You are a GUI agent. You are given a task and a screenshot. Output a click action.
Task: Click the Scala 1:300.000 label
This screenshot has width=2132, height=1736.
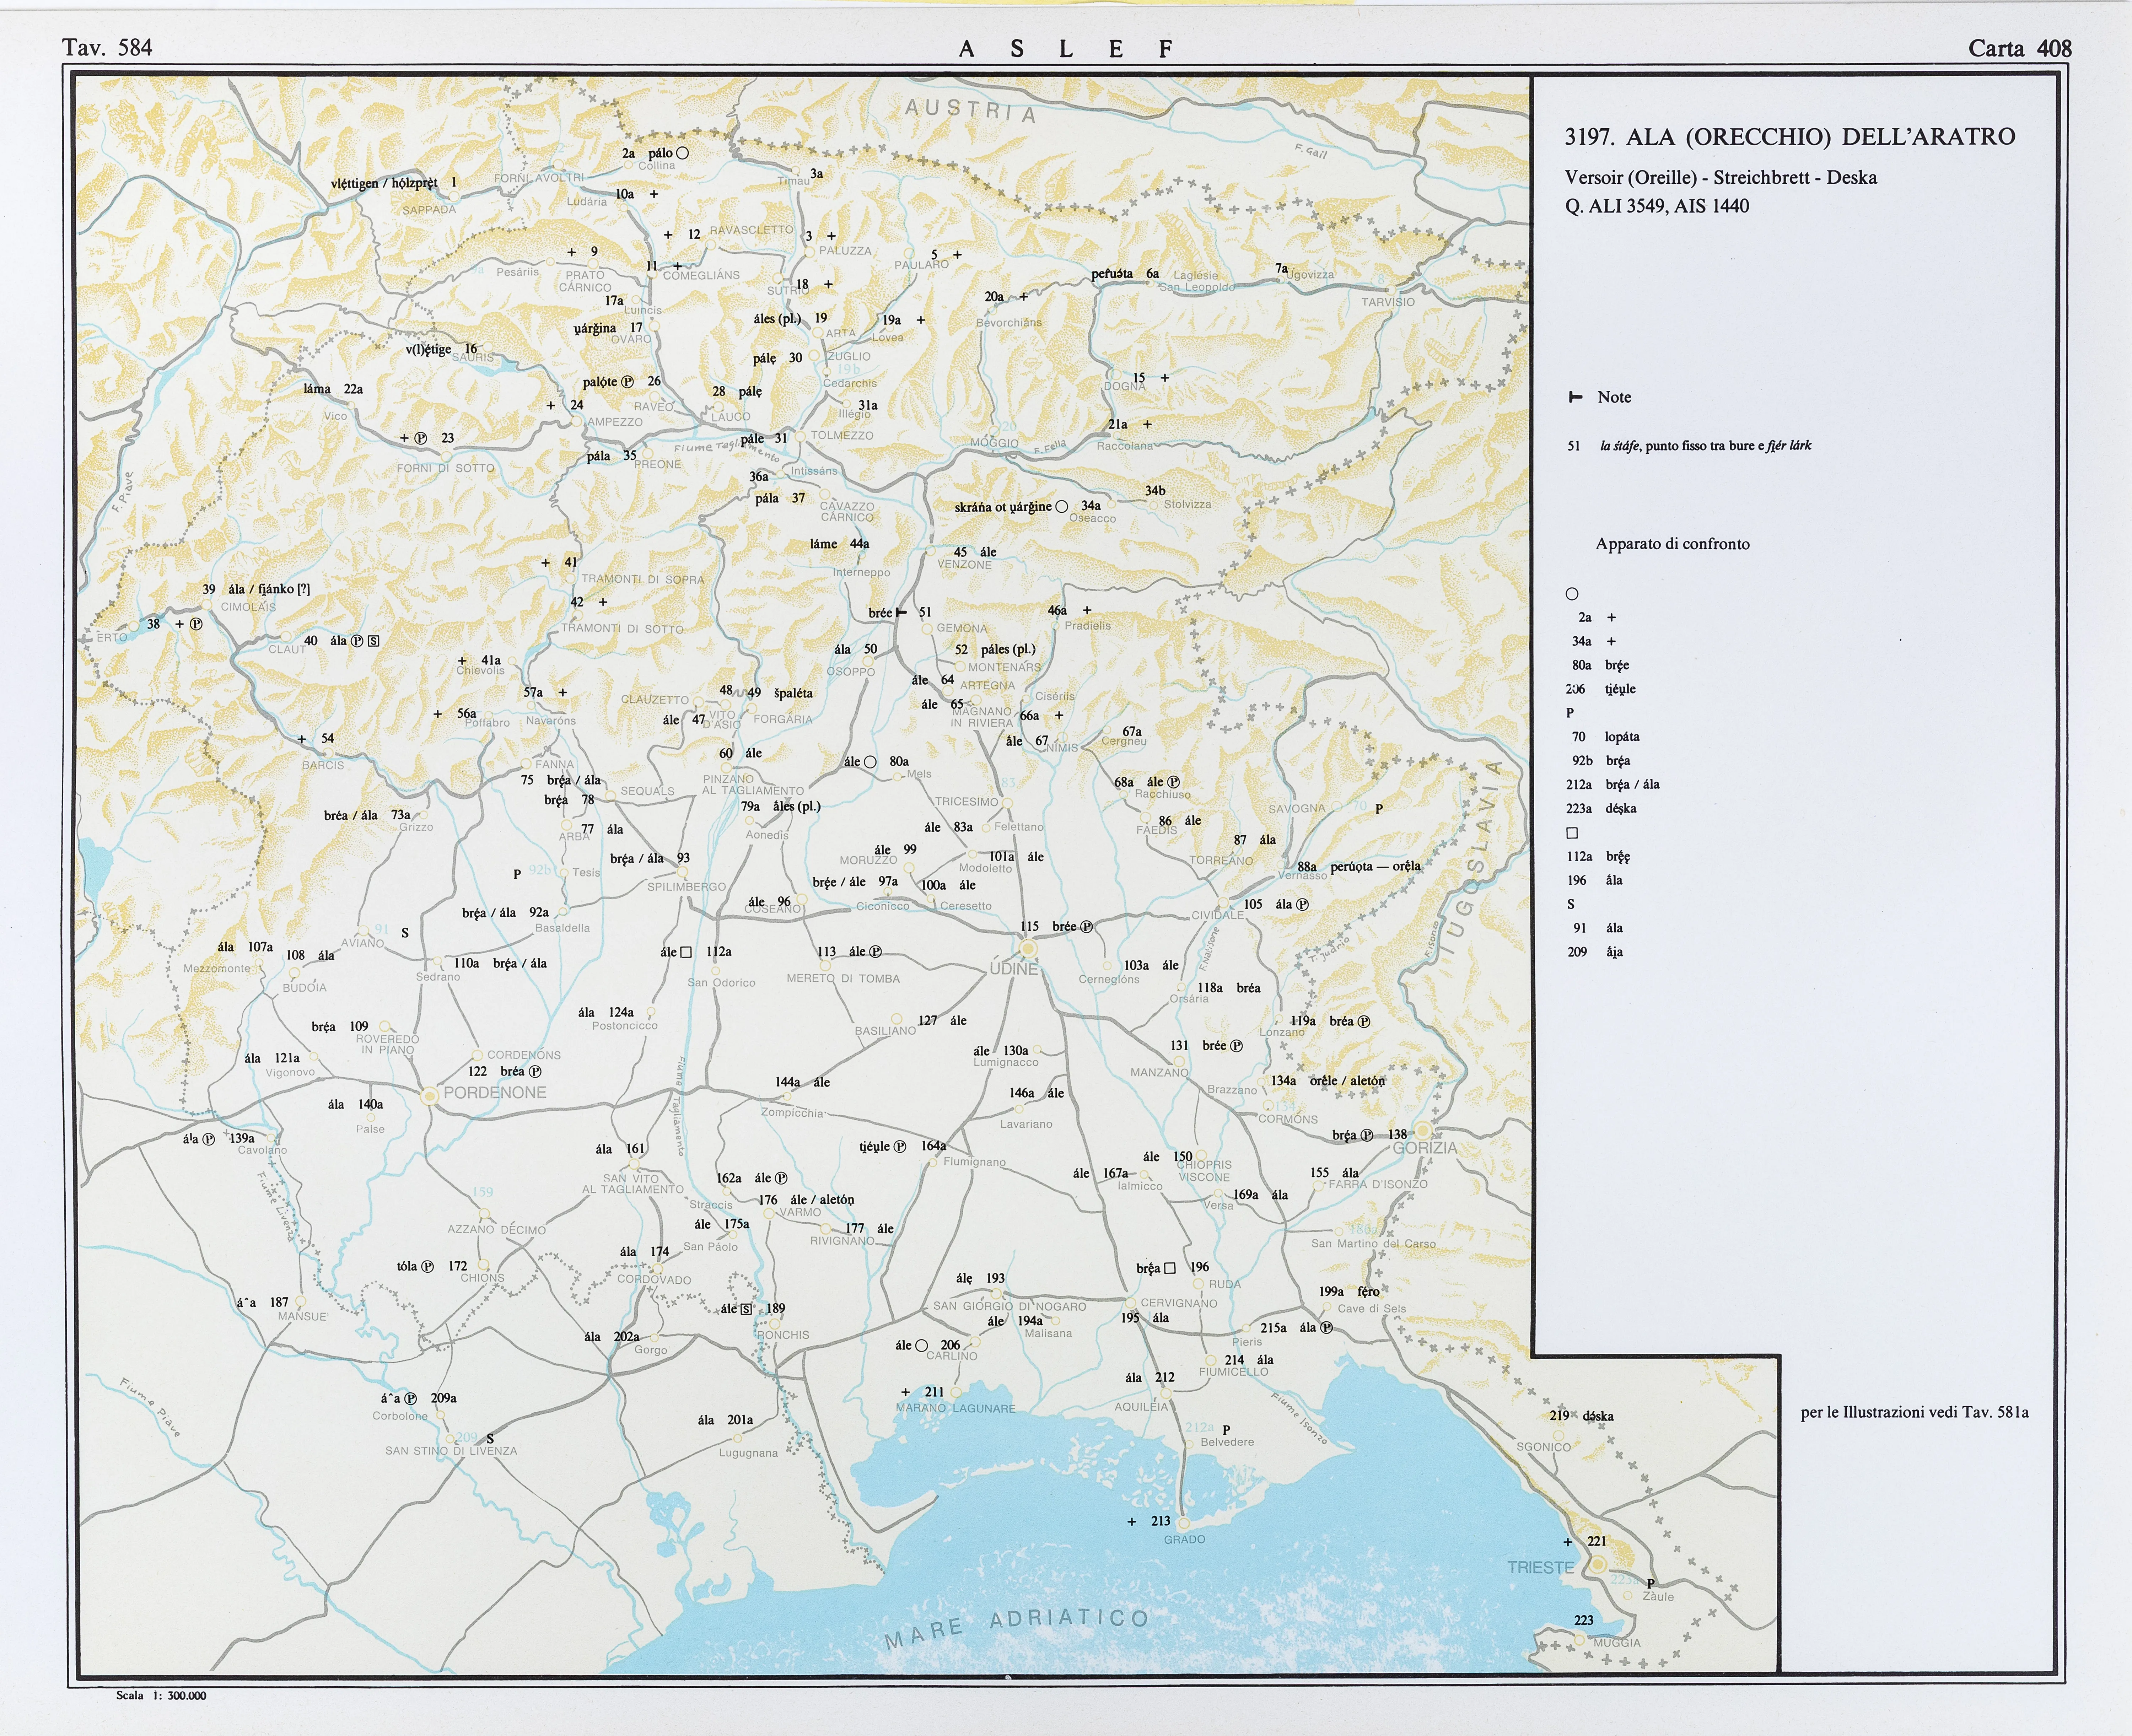coord(161,1695)
